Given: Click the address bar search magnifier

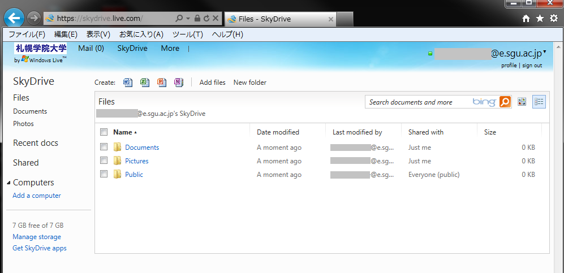Looking at the screenshot, I should (179, 18).
